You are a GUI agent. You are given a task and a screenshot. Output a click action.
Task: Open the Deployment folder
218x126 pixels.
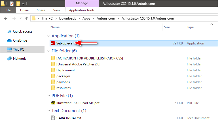tap(65, 70)
